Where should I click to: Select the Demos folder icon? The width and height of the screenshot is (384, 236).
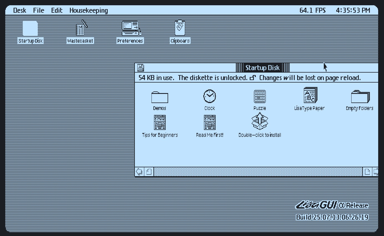pos(160,97)
